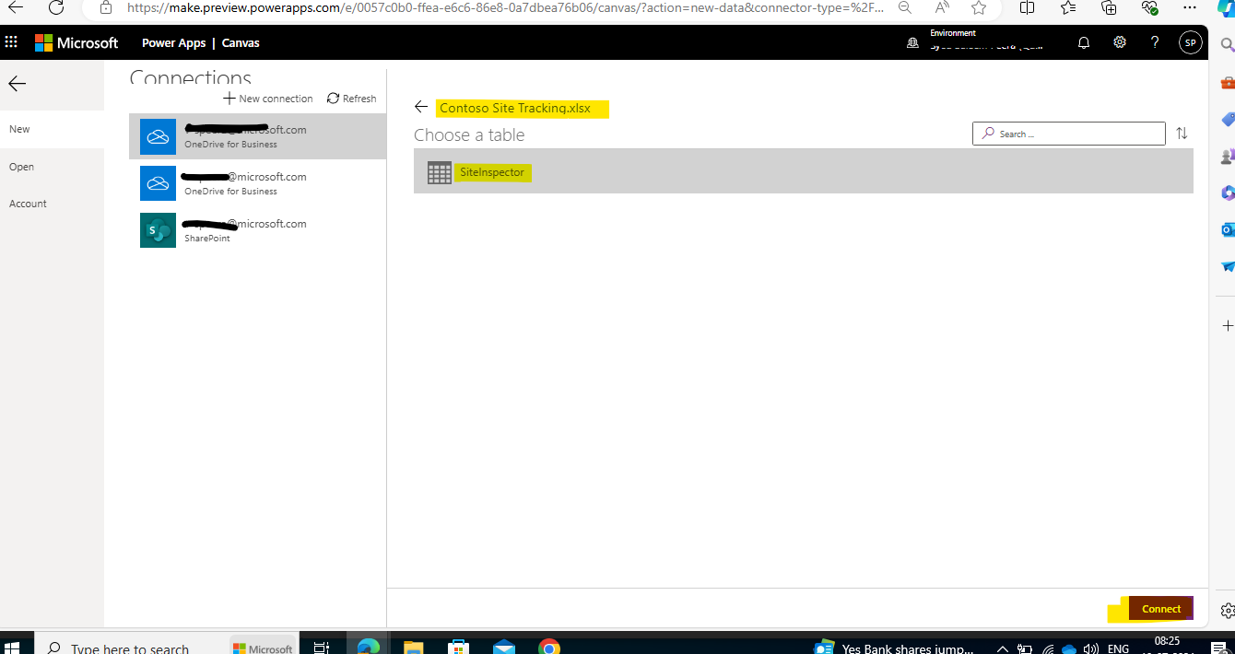1235x654 pixels.
Task: Open File Explorer from the taskbar
Action: pyautogui.click(x=413, y=648)
